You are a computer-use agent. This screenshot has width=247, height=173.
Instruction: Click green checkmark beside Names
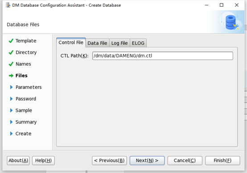click(11, 64)
